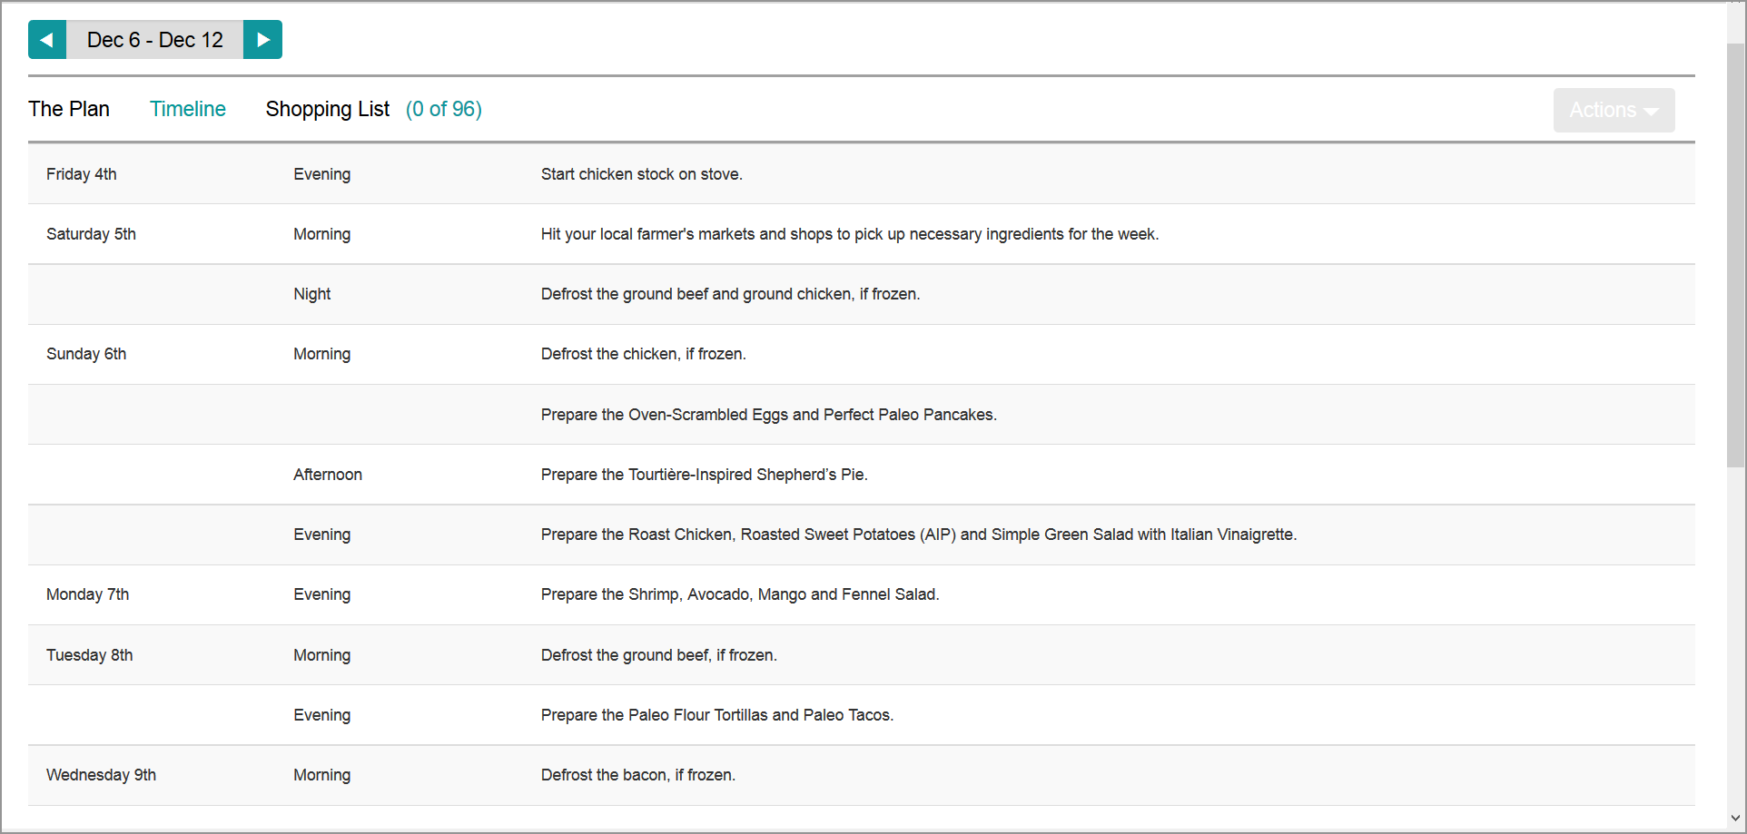Click the (0 of 96) count link

coord(444,109)
